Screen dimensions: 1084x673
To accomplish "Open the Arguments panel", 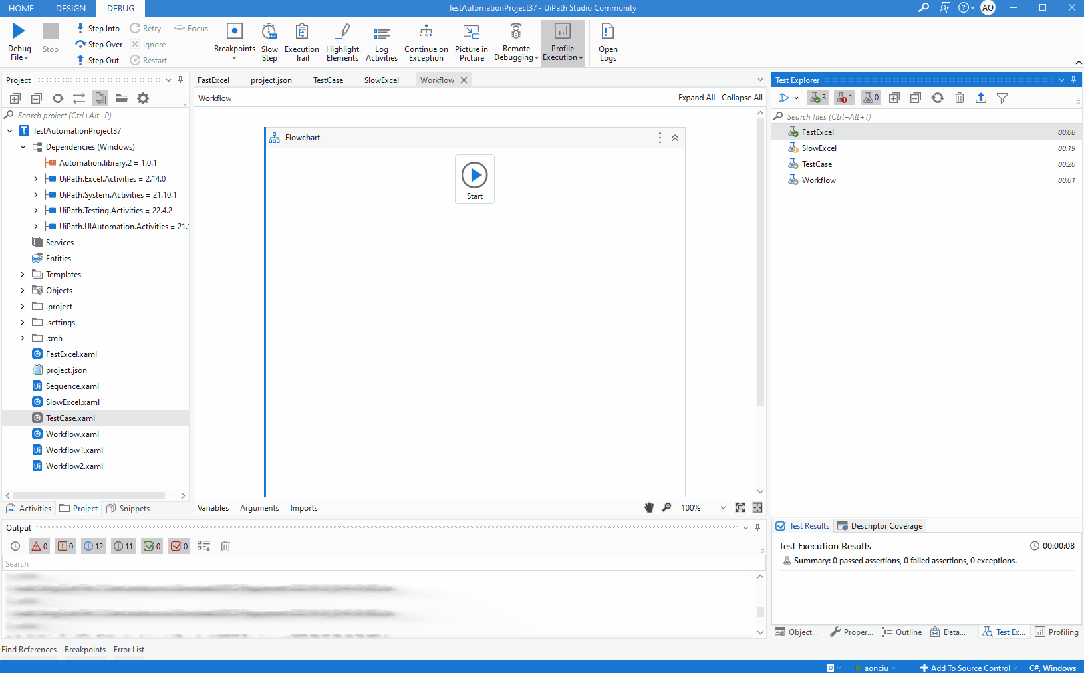I will tap(259, 508).
